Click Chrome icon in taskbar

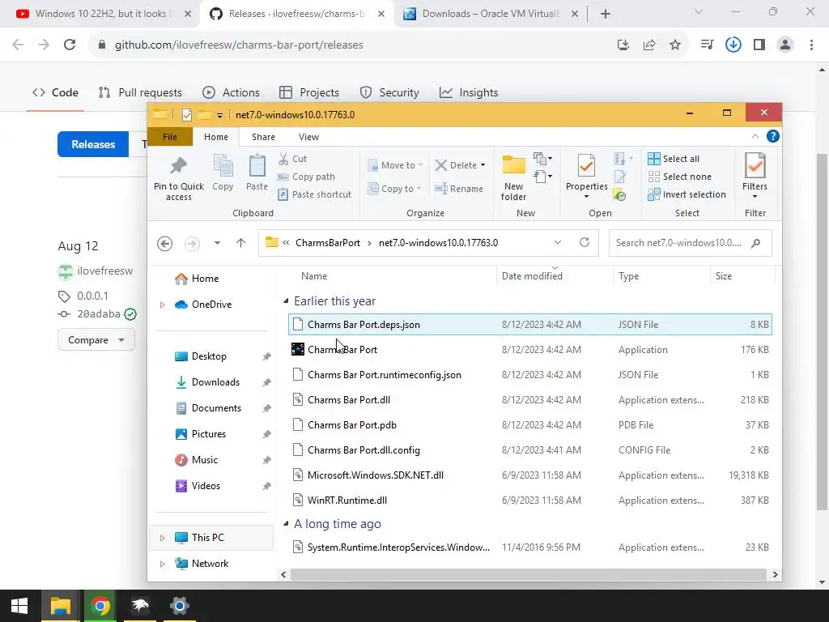pyautogui.click(x=100, y=606)
